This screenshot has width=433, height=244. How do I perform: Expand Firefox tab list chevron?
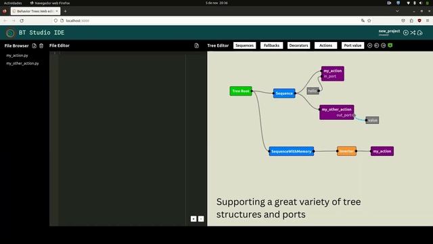397,12
